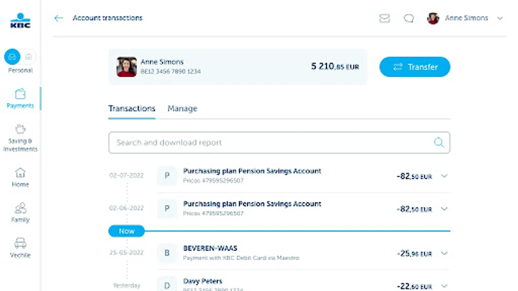Open the envelope messages icon
This screenshot has width=518, height=291.
(384, 18)
